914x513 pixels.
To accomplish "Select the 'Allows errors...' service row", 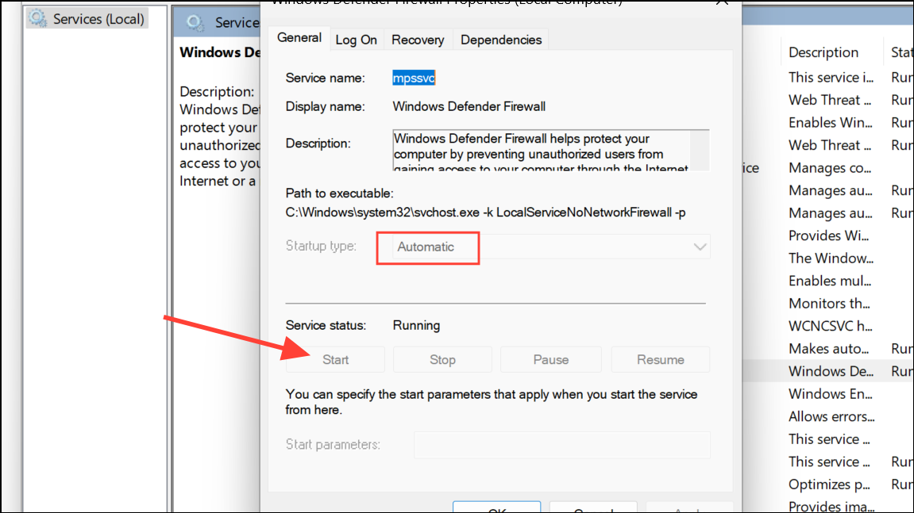I will click(x=831, y=417).
